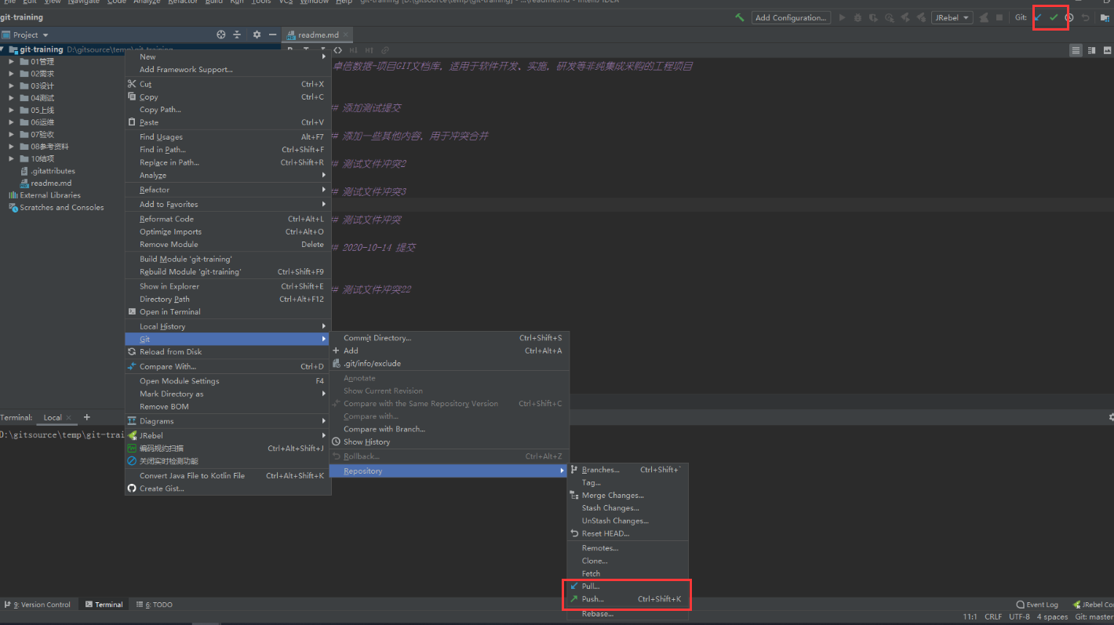Expand the 03设计 folder
The image size is (1114, 625).
pyautogui.click(x=12, y=85)
